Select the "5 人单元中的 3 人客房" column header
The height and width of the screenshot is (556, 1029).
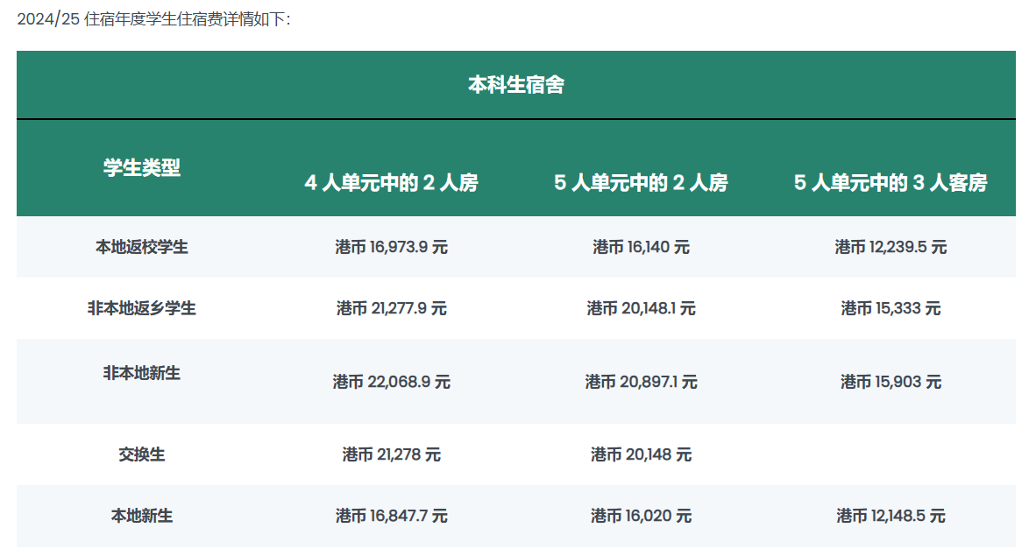pyautogui.click(x=891, y=182)
